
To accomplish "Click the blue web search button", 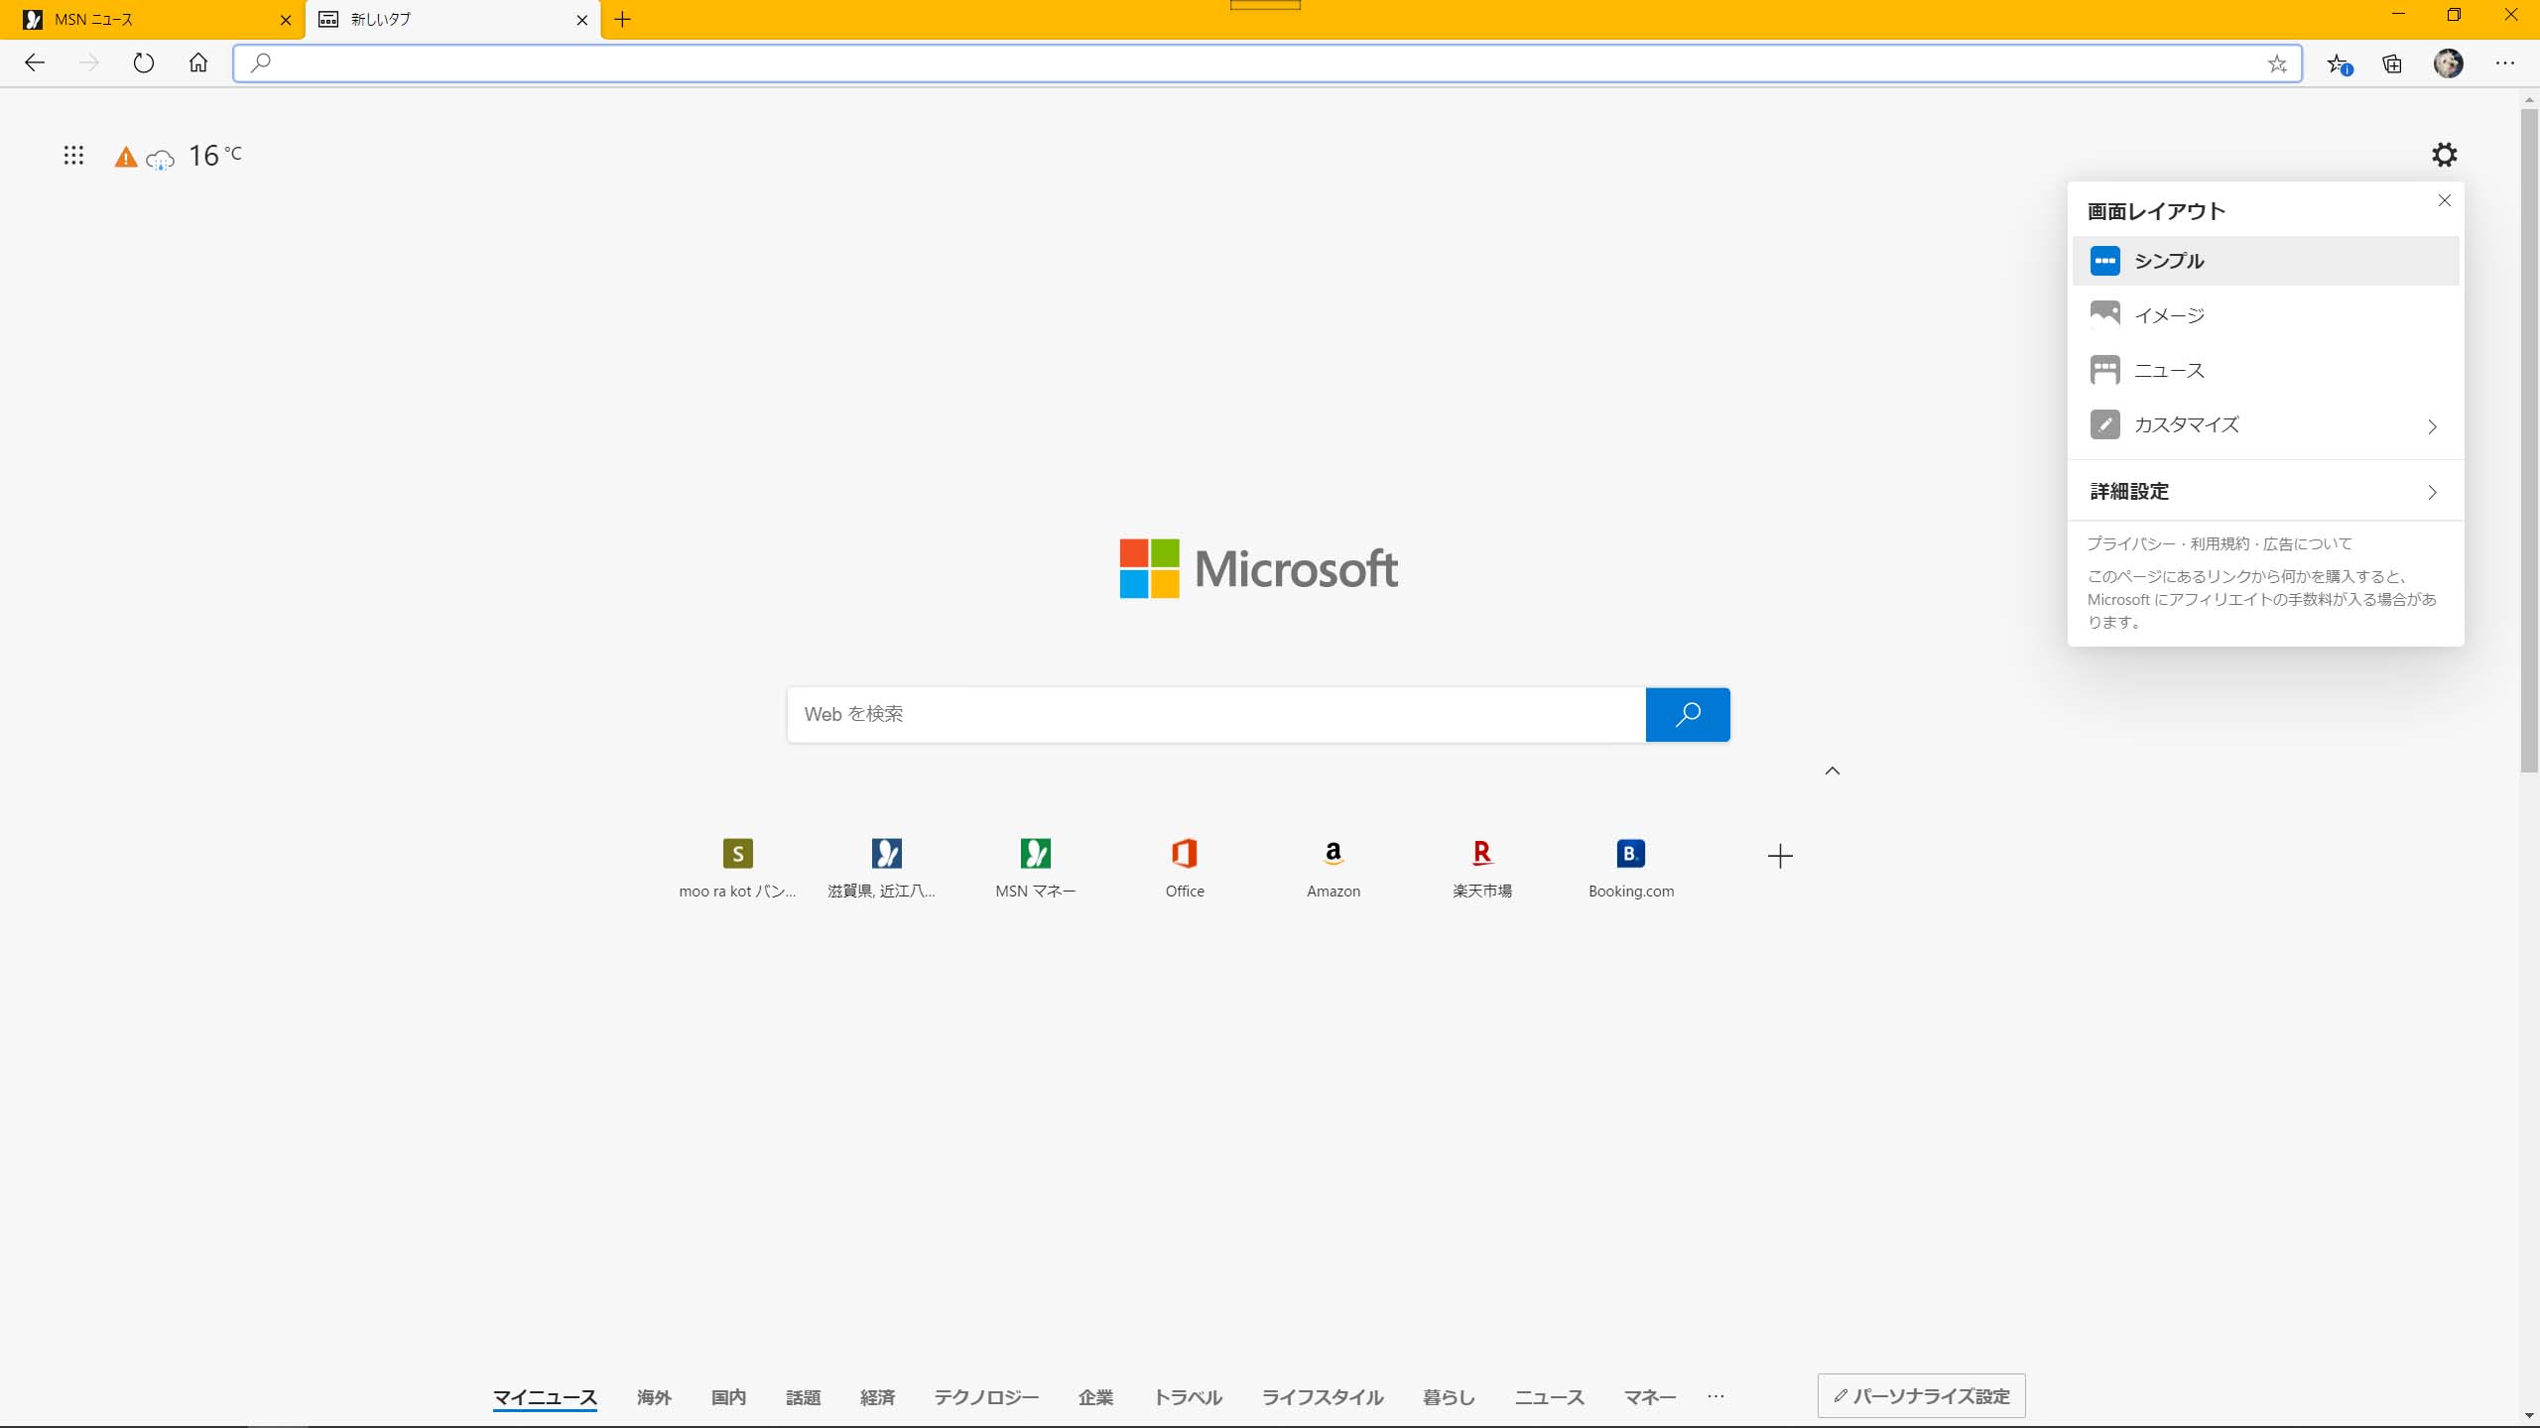I will coord(1688,715).
